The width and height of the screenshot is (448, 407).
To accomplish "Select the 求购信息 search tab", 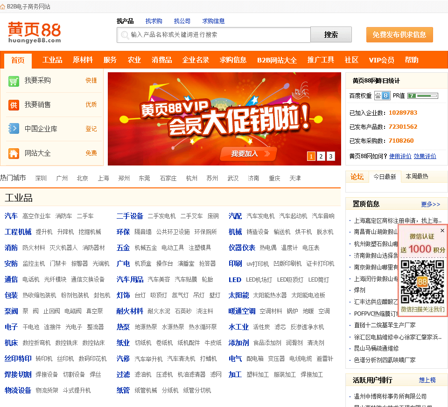I will pyautogui.click(x=213, y=21).
